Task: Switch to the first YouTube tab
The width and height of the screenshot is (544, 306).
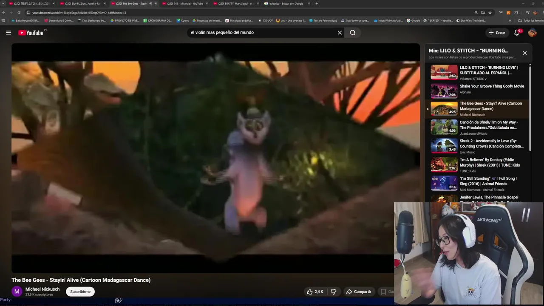Action: (x=31, y=3)
